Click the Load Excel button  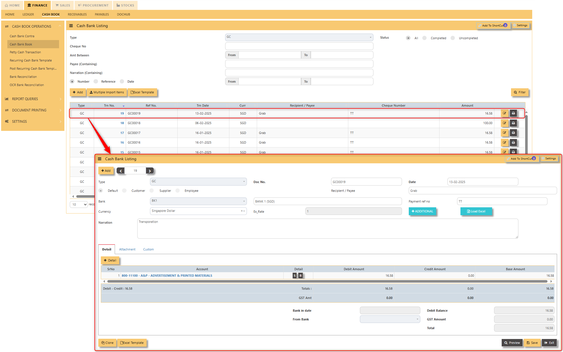tap(476, 211)
